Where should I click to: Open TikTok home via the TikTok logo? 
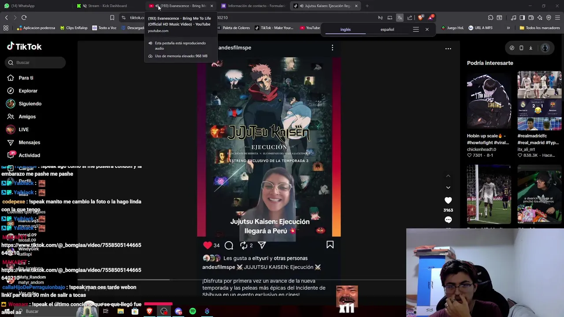[24, 47]
